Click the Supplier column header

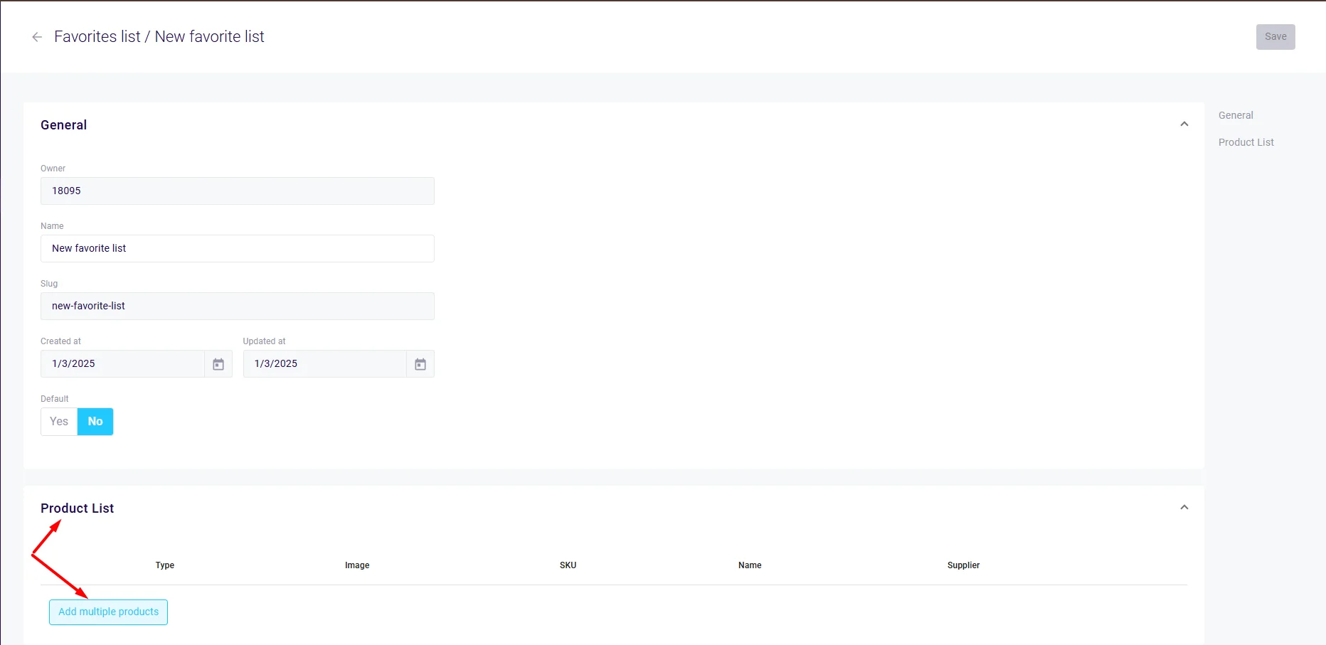click(x=963, y=565)
